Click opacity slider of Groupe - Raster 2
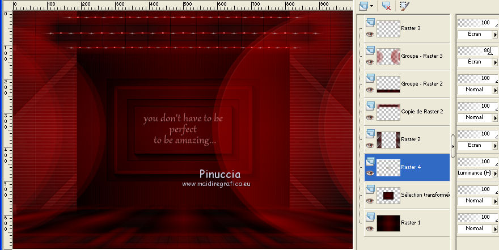The height and width of the screenshot is (250, 499). tap(477, 78)
